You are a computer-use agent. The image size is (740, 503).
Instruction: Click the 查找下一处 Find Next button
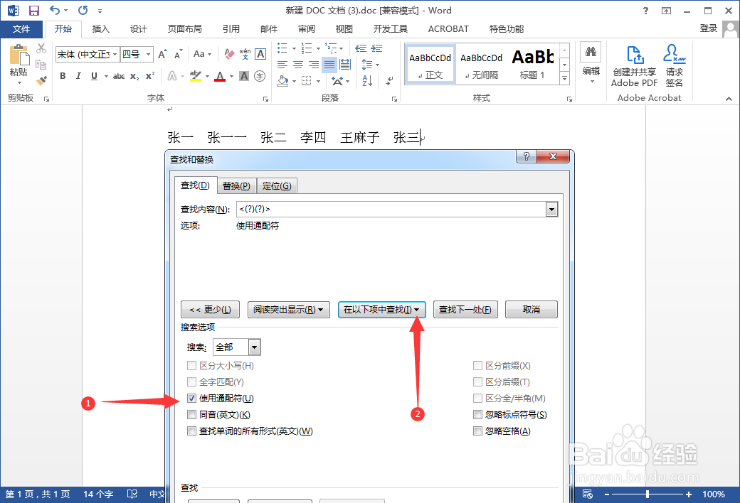(465, 309)
